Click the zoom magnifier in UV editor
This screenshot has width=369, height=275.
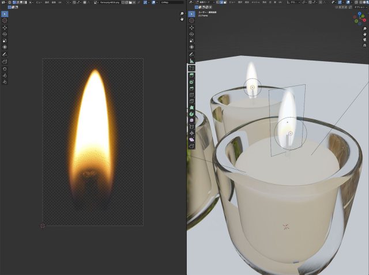pyautogui.click(x=182, y=14)
